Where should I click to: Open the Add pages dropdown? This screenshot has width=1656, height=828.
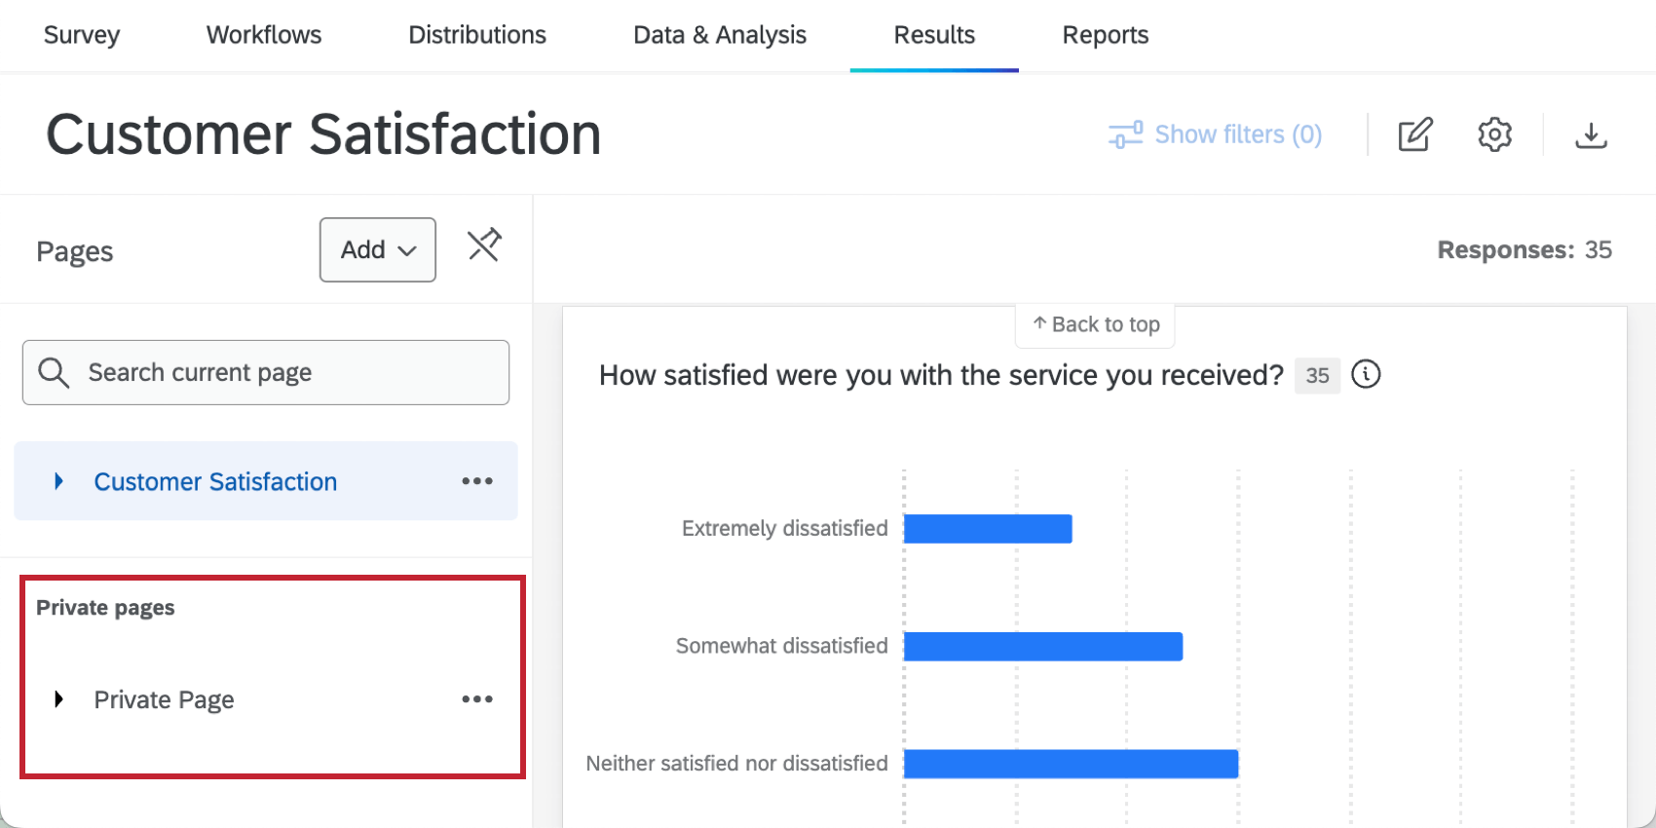tap(377, 249)
